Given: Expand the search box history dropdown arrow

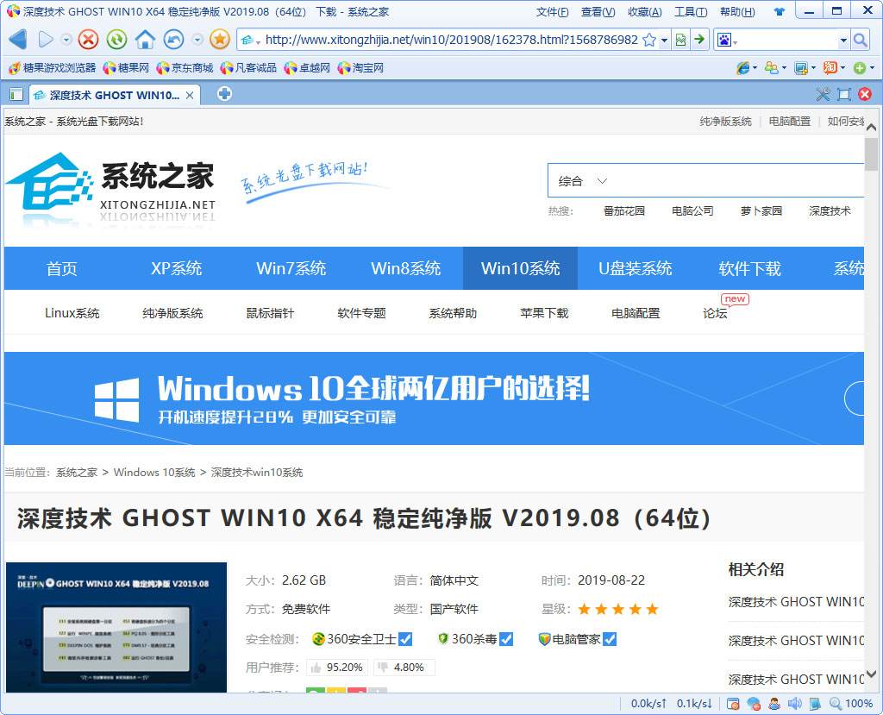Looking at the screenshot, I should 843,40.
